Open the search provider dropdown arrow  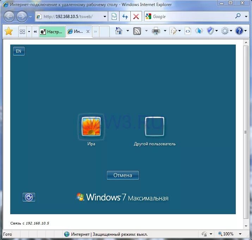246,17
